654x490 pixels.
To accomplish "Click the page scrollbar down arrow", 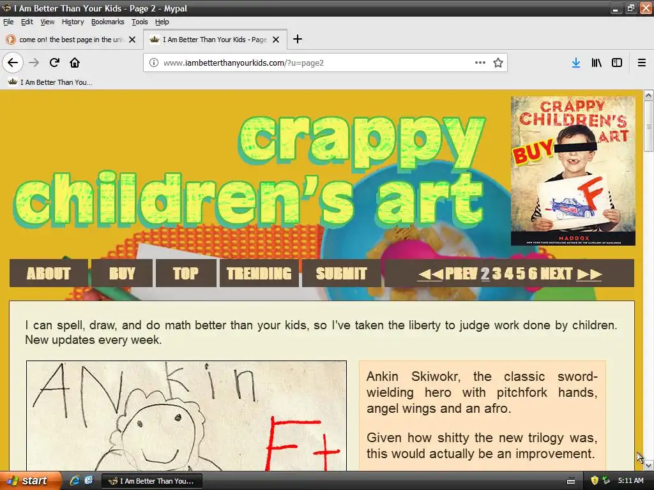I will point(649,465).
